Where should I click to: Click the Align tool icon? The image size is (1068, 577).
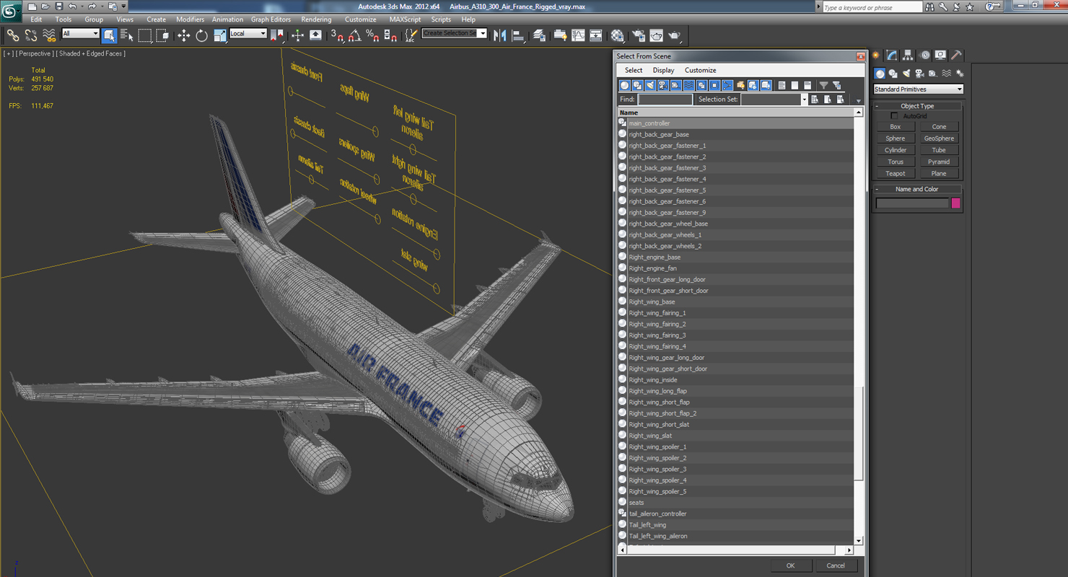coord(518,35)
